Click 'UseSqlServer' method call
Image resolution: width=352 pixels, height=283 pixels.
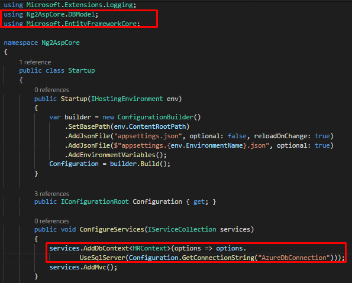click(x=102, y=258)
